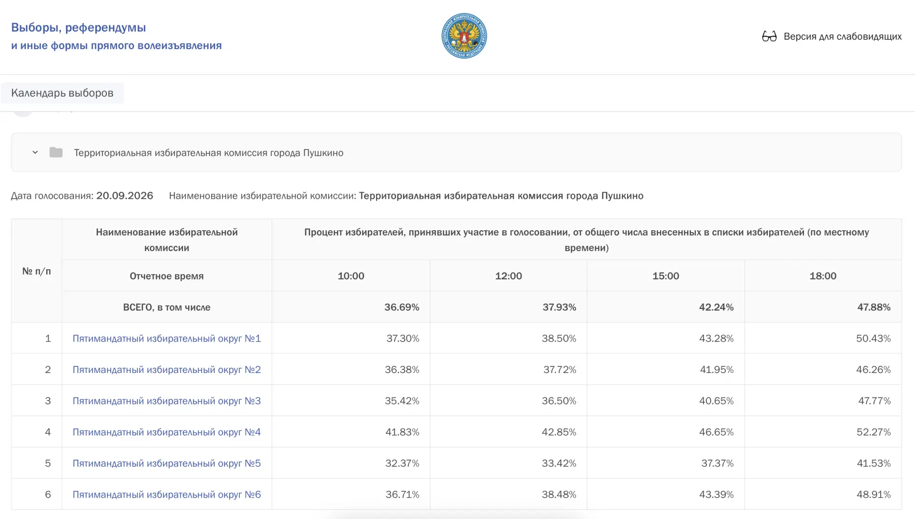Click the ВСЕГО, в том числе row label
Image resolution: width=915 pixels, height=519 pixels.
click(167, 307)
